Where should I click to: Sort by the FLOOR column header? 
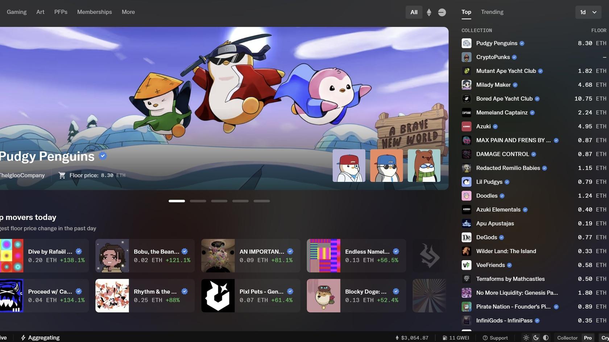[598, 30]
